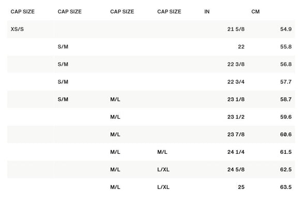
Task: Click the 60.6 cm value
Action: (286, 135)
